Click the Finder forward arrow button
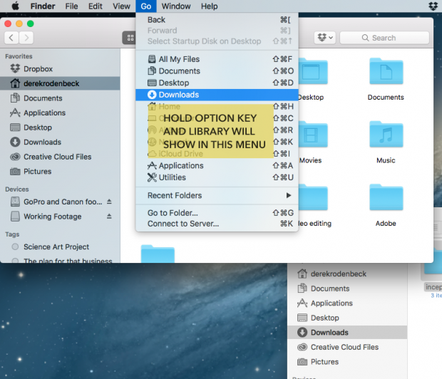Viewport: 442px width, 379px height. pyautogui.click(x=26, y=38)
